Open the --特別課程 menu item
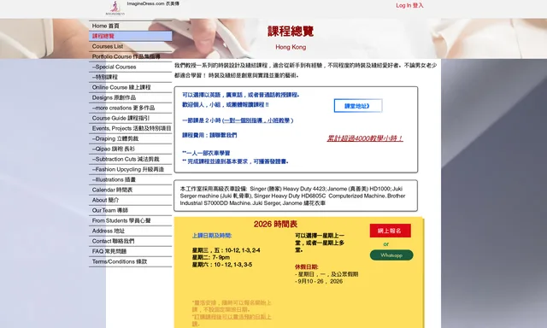 (x=130, y=77)
